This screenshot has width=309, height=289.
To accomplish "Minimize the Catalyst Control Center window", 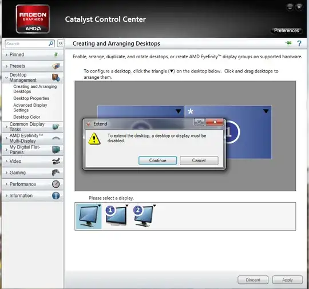I will 290,7.
